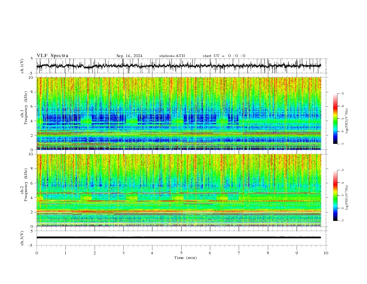Click the "ch.1(V)" axis label

coord(22,66)
